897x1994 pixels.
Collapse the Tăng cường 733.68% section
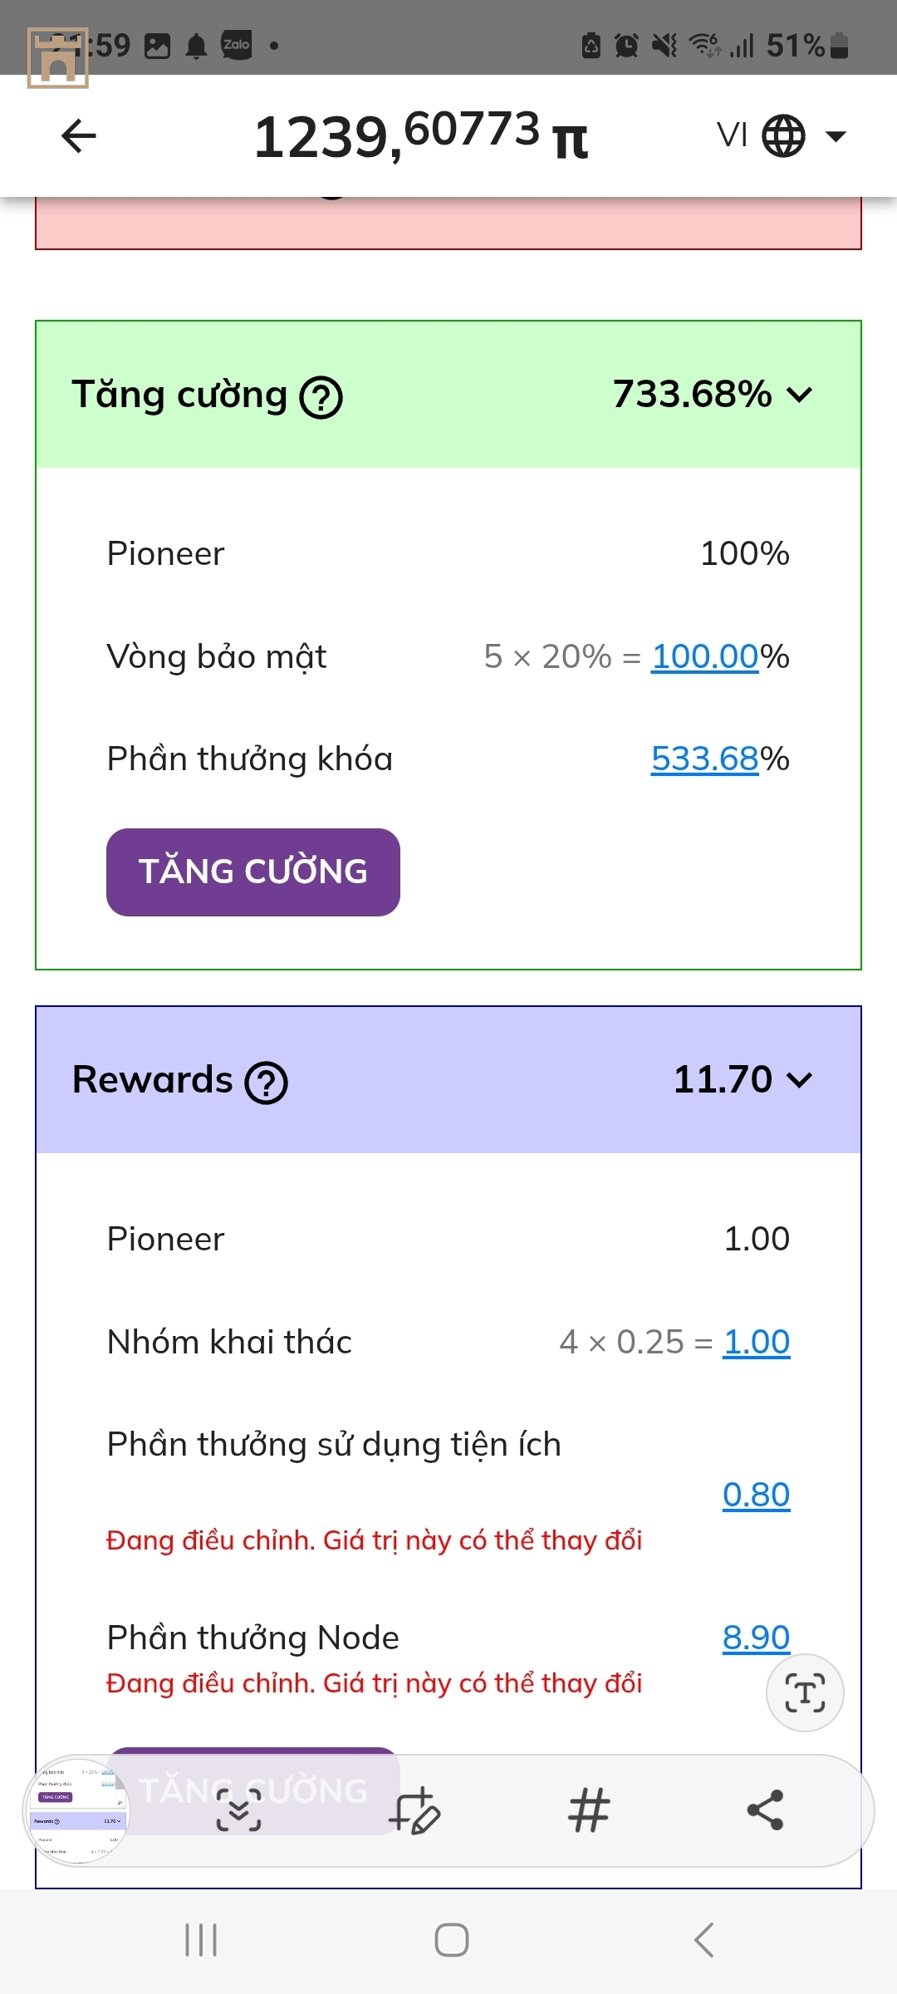pyautogui.click(x=799, y=395)
